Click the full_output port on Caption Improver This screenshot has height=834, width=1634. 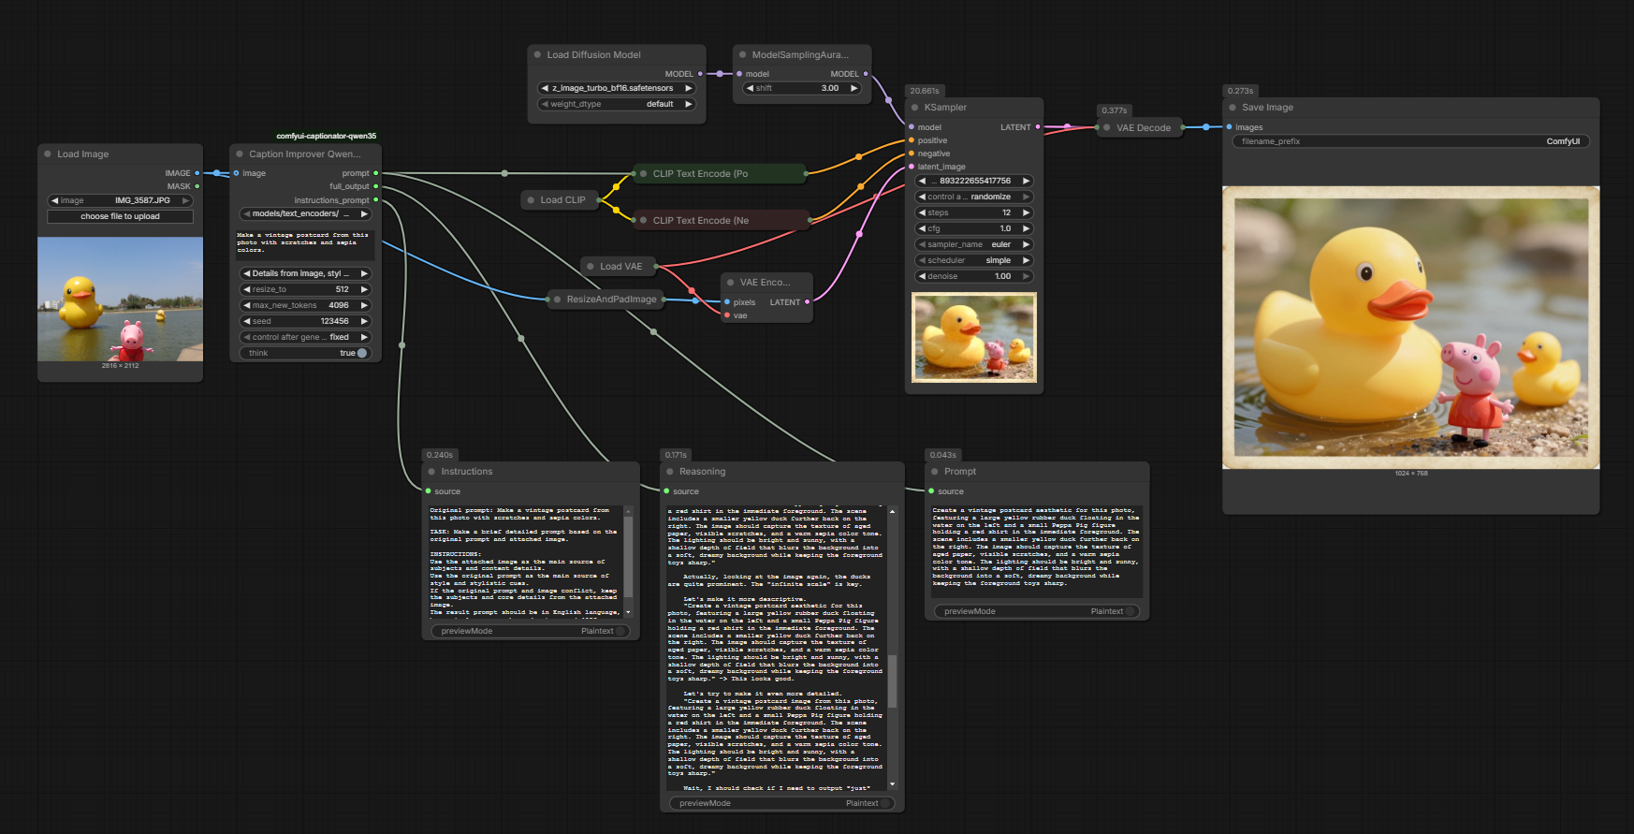[x=375, y=186]
